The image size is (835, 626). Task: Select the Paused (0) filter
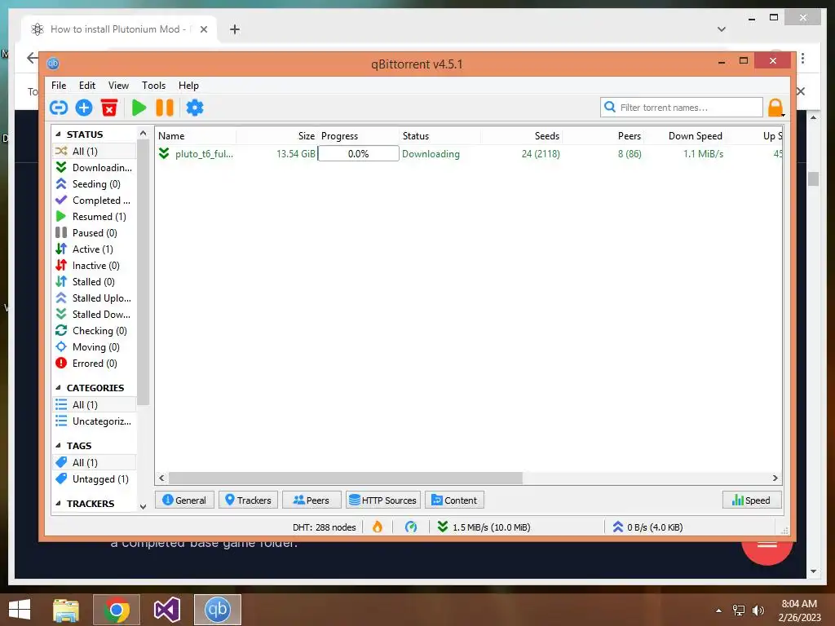point(95,233)
